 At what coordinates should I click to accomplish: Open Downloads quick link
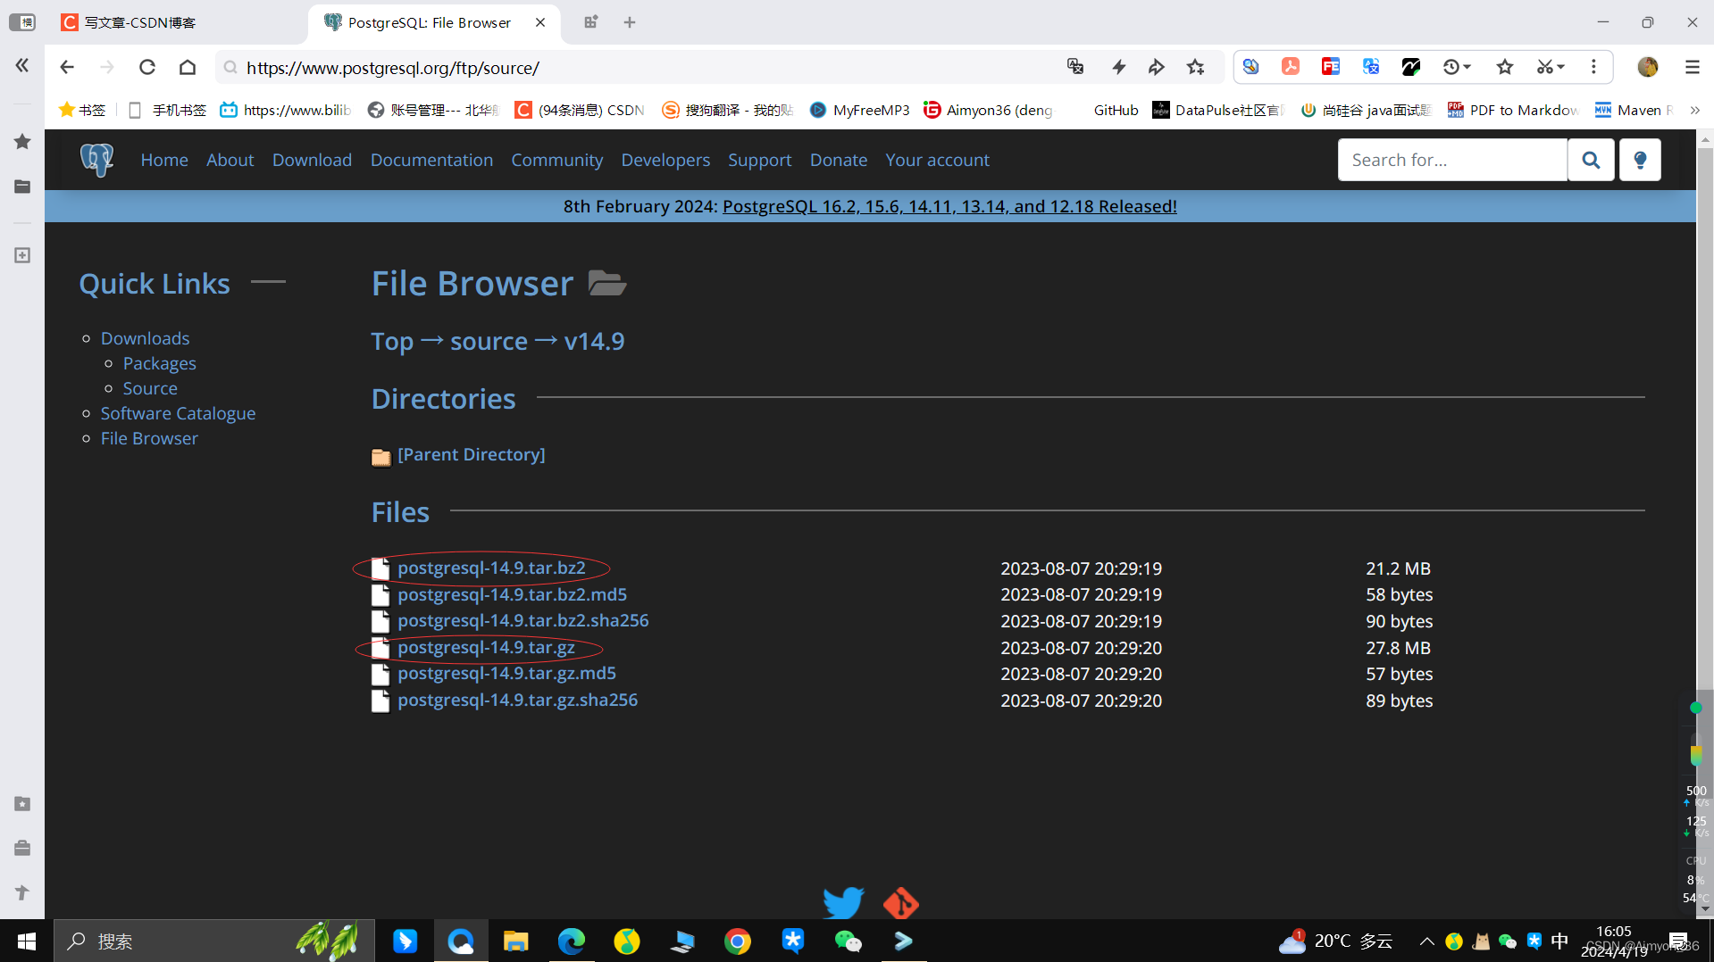point(145,338)
